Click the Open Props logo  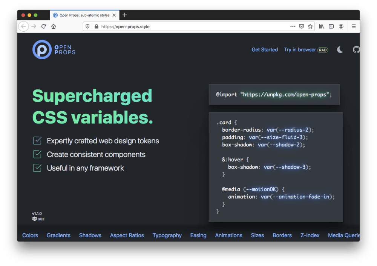[x=54, y=49]
